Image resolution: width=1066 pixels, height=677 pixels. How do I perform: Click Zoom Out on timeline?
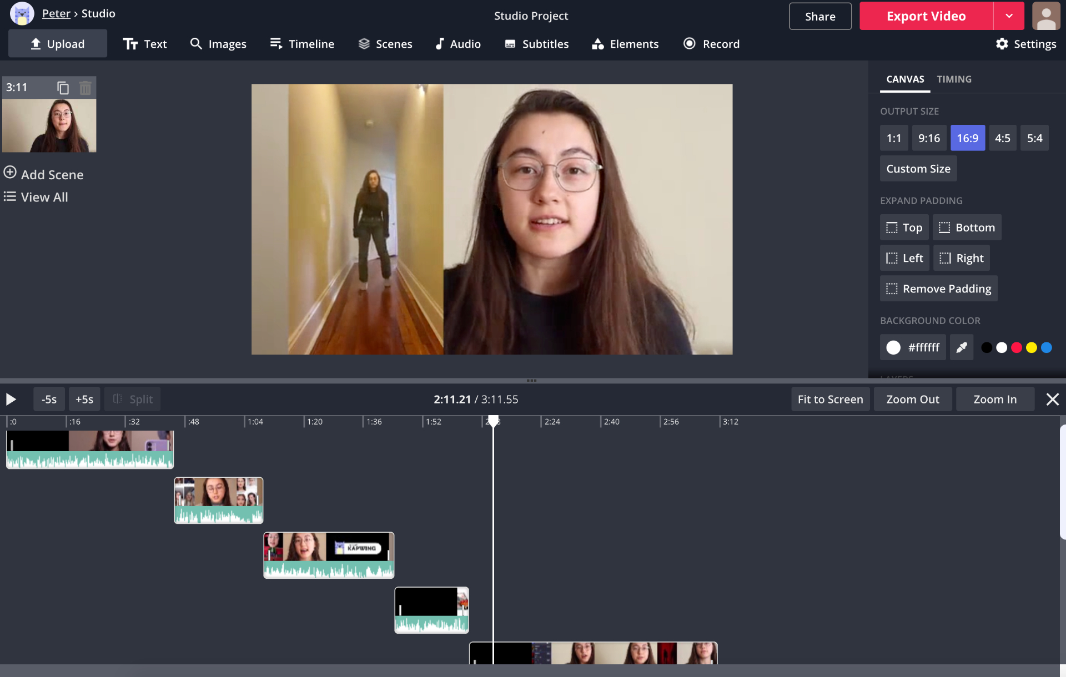coord(913,400)
